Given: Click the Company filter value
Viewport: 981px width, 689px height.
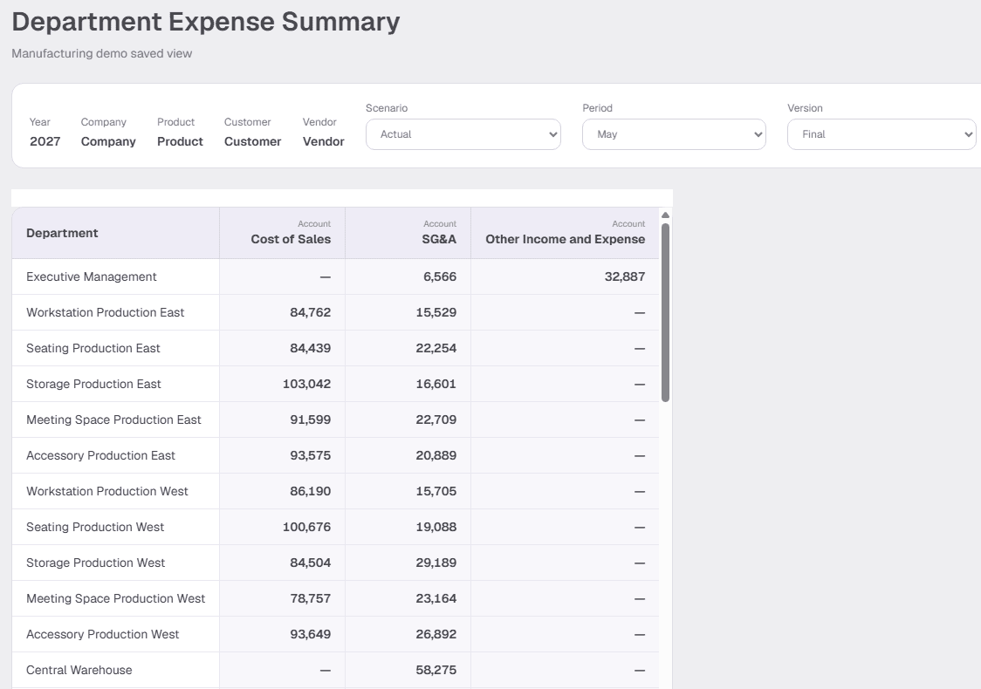Looking at the screenshot, I should (x=108, y=141).
